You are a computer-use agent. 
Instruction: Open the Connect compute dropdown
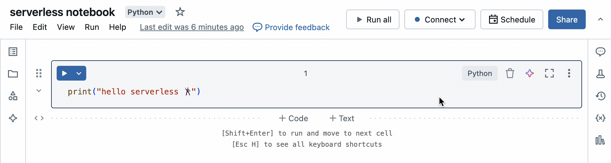point(439,19)
